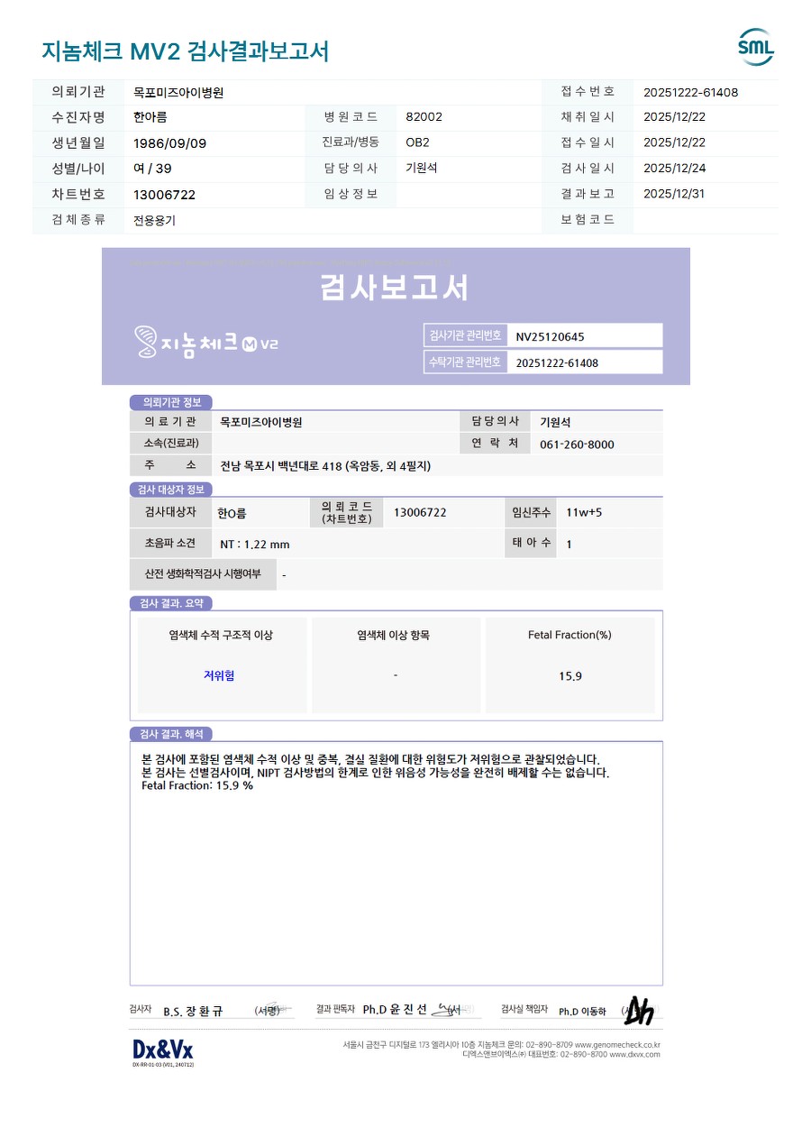Click the 성별/나이 value 여 / 39
Screen dimensions: 811x1146
click(x=151, y=169)
